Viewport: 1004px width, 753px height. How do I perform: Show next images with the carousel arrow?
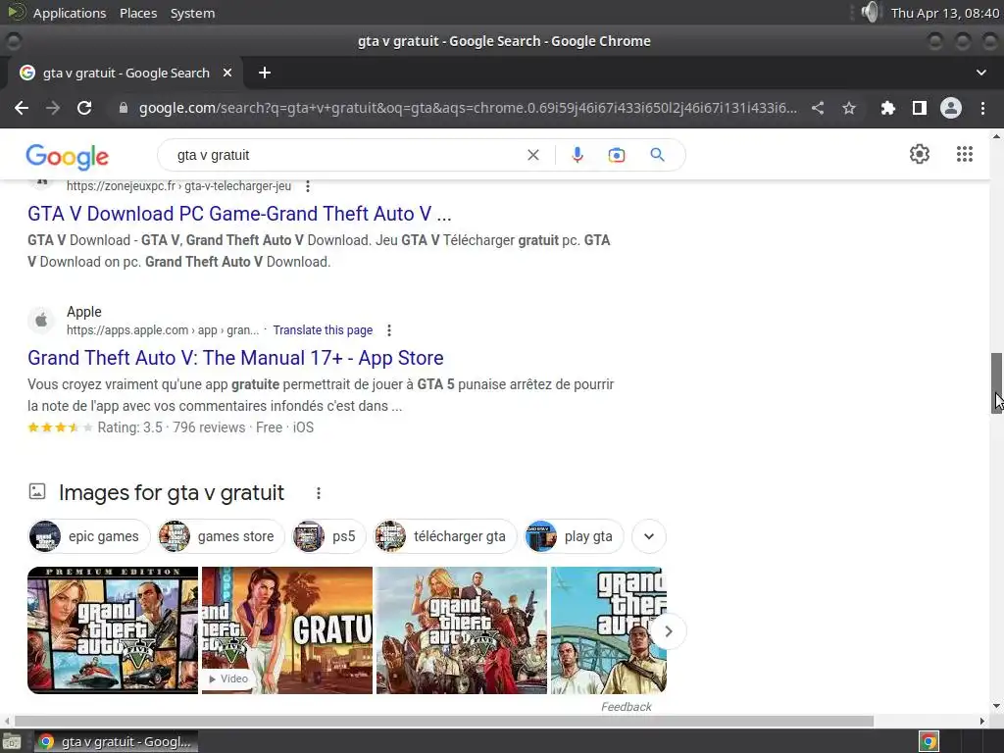669,631
